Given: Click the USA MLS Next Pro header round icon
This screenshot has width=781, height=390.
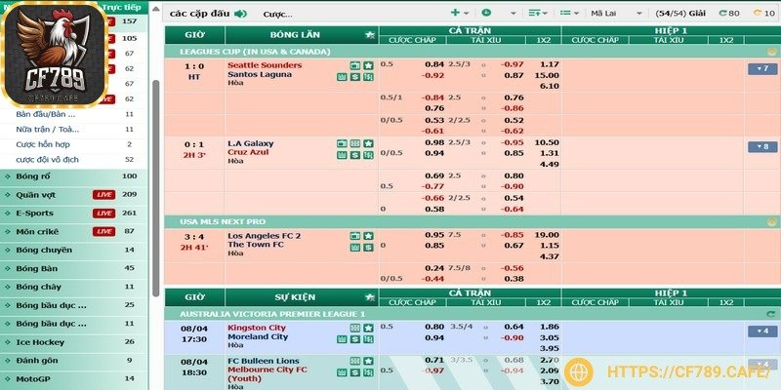Looking at the screenshot, I should [771, 222].
